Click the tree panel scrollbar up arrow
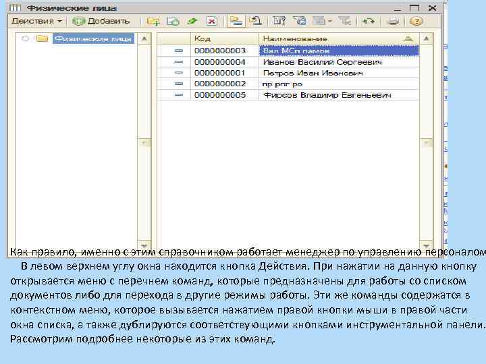This screenshot has height=364, width=486. [144, 39]
